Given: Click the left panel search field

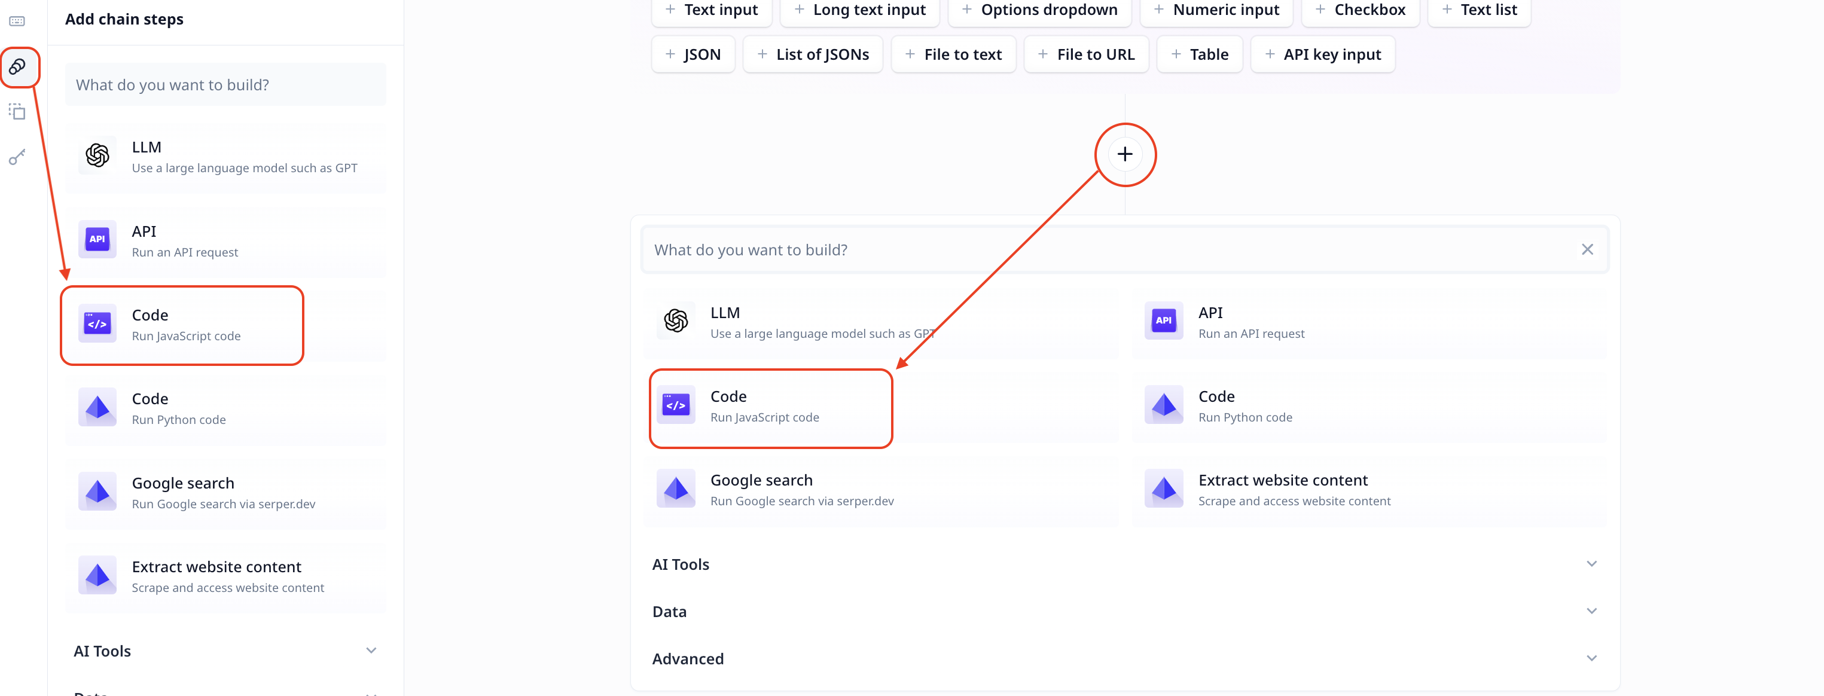Looking at the screenshot, I should pyautogui.click(x=225, y=85).
